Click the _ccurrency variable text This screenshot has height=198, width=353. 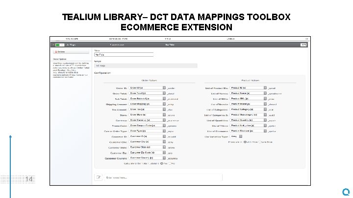pos(173,121)
